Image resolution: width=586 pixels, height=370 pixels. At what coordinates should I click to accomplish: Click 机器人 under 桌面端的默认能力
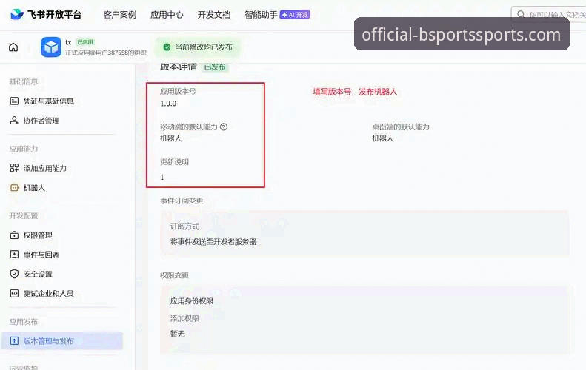coord(383,138)
